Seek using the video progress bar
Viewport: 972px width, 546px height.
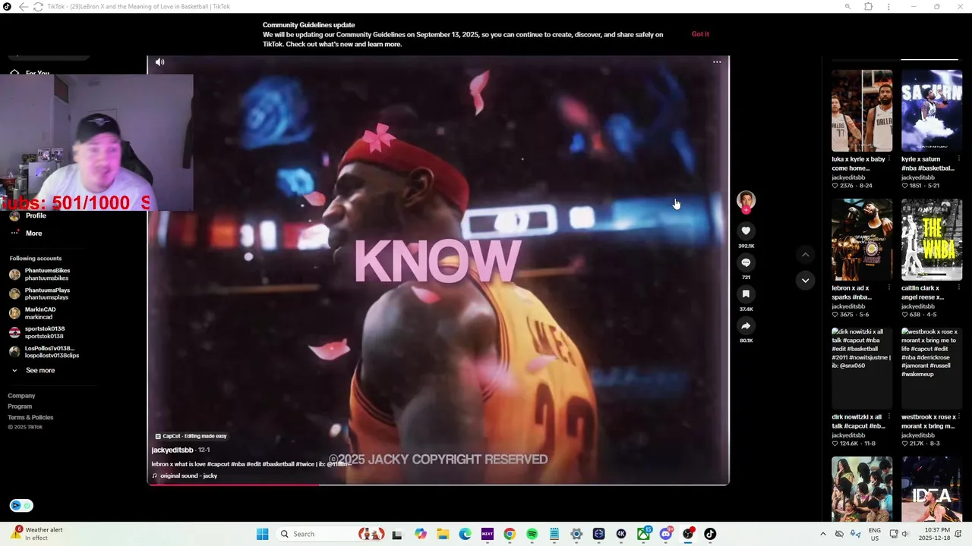point(438,484)
